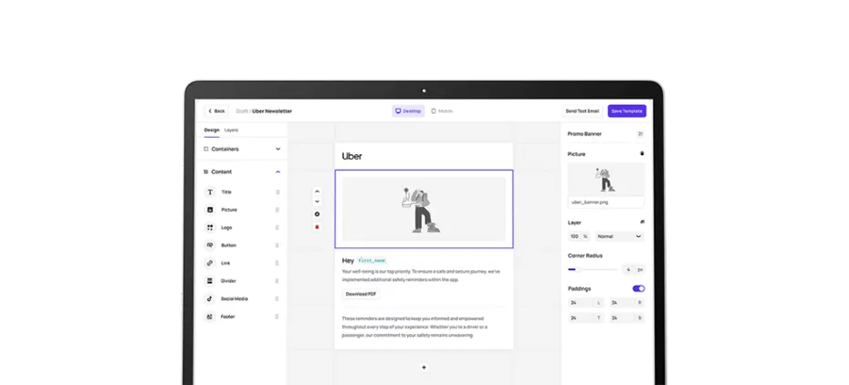Click the Send Test Email button
849x385 pixels.
pos(582,111)
